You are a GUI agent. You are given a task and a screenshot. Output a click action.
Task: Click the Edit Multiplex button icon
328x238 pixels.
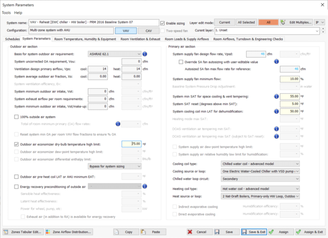point(284,23)
